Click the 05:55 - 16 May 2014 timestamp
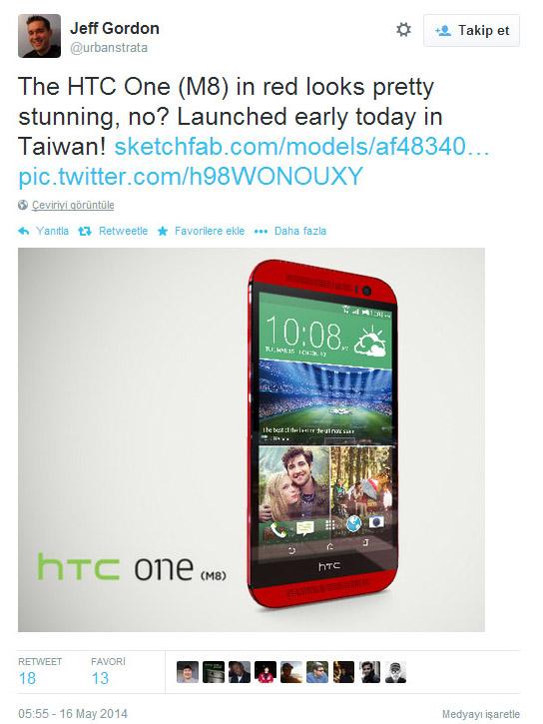 coord(73,713)
